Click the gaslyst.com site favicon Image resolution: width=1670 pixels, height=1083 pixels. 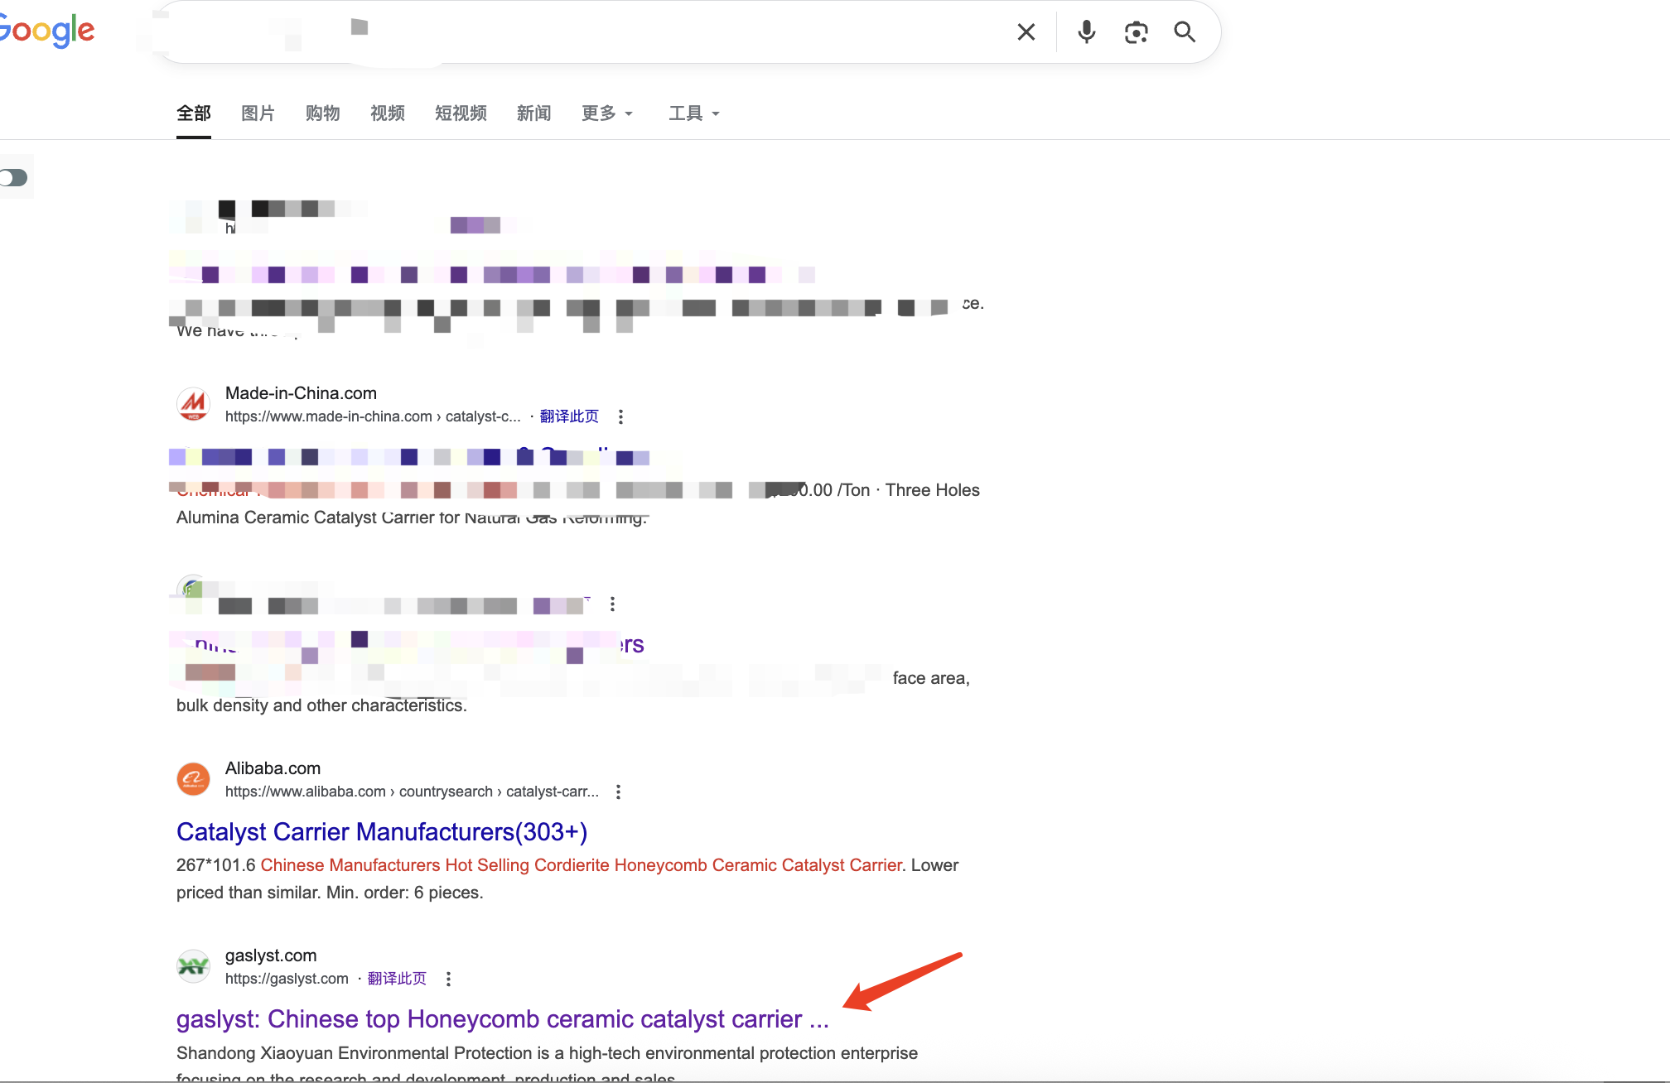click(x=193, y=966)
